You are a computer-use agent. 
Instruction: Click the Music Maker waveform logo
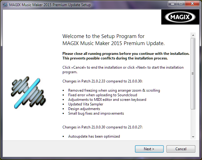tap(28, 92)
